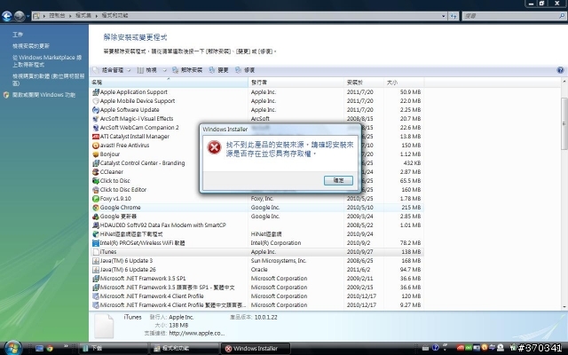
Task: Sort by the Size (大小) column header
Action: pos(404,83)
